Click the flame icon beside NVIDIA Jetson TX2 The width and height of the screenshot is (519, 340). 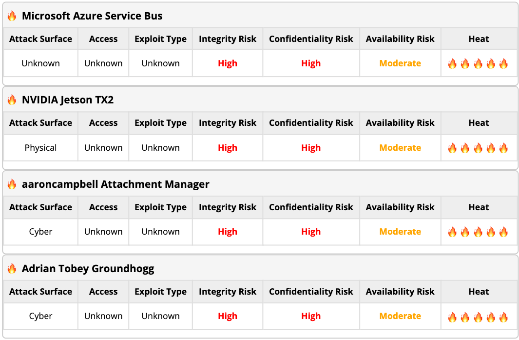[x=12, y=100]
